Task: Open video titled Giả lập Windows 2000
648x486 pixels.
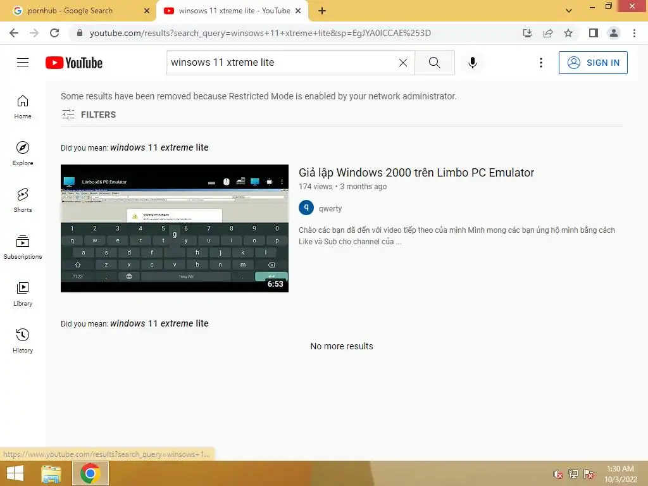Action: 416,173
